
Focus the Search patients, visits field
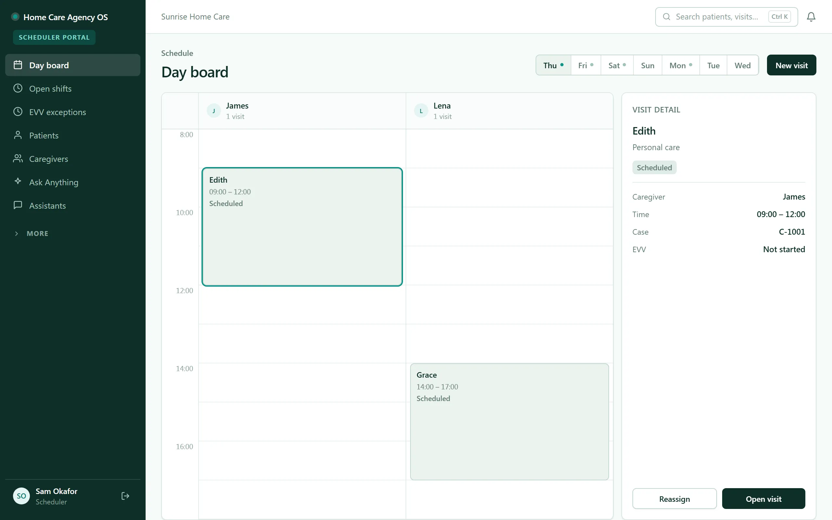click(726, 17)
